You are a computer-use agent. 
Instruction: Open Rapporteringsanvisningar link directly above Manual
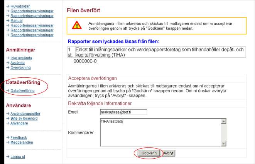click(32, 16)
